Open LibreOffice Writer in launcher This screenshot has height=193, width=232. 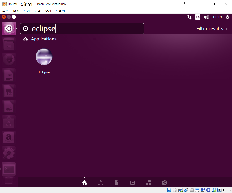pyautogui.click(x=9, y=75)
